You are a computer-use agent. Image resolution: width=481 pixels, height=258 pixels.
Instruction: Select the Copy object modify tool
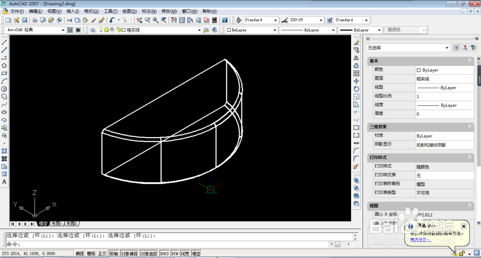coord(356,50)
